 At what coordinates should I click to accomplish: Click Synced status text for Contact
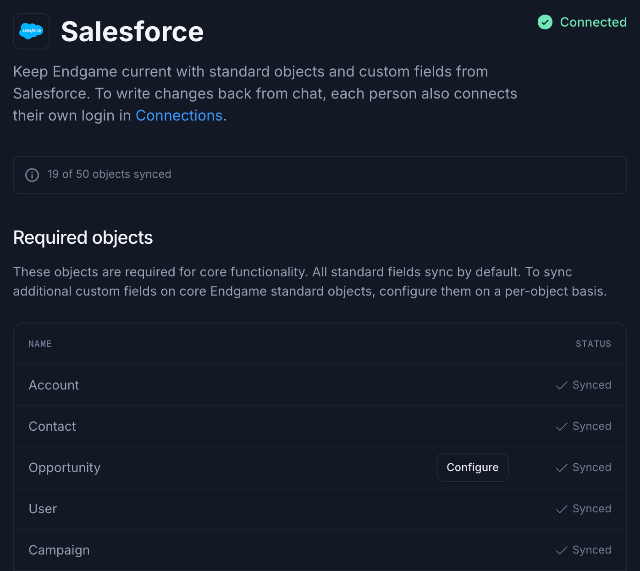click(x=592, y=426)
